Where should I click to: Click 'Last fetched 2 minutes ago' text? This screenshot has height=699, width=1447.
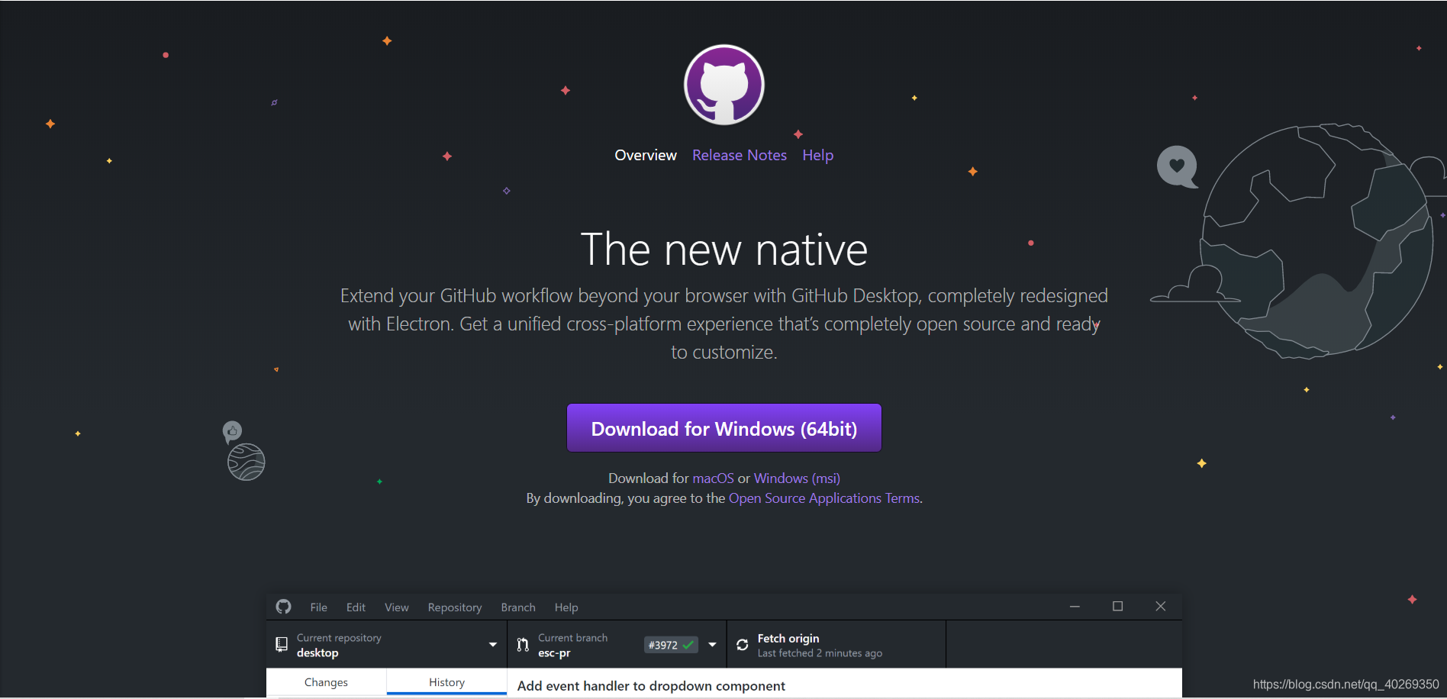(820, 653)
